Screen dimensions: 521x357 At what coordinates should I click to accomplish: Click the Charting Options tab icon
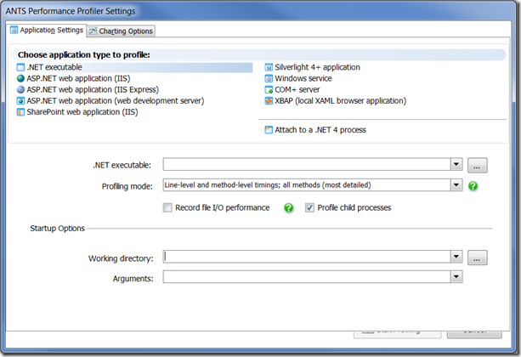(x=93, y=31)
